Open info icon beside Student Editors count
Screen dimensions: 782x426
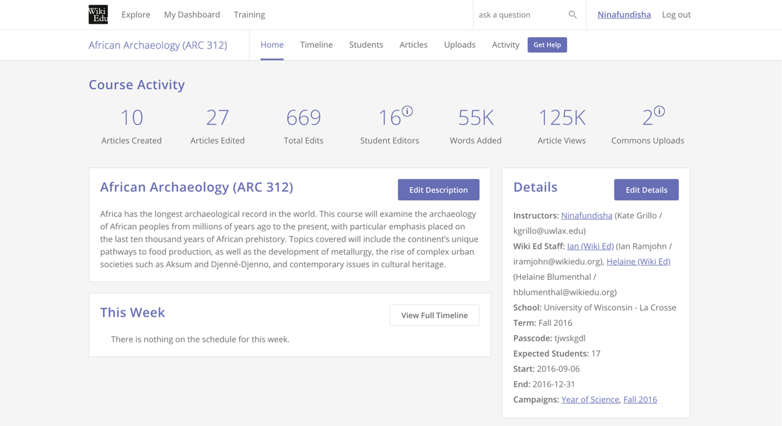(407, 111)
